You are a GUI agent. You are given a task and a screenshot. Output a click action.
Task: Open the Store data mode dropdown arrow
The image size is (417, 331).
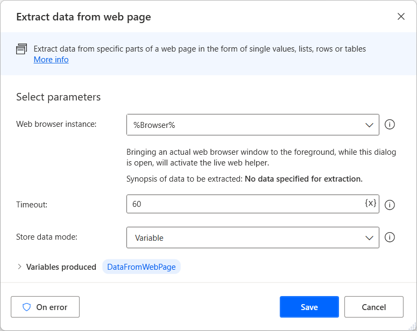370,238
